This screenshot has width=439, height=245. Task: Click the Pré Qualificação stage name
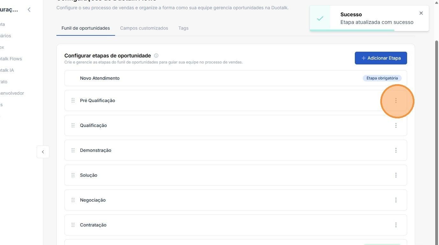coord(98,100)
